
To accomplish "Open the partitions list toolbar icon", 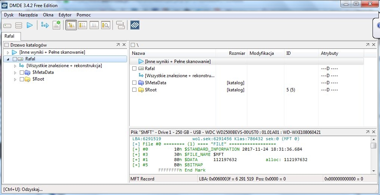I will 19,25.
